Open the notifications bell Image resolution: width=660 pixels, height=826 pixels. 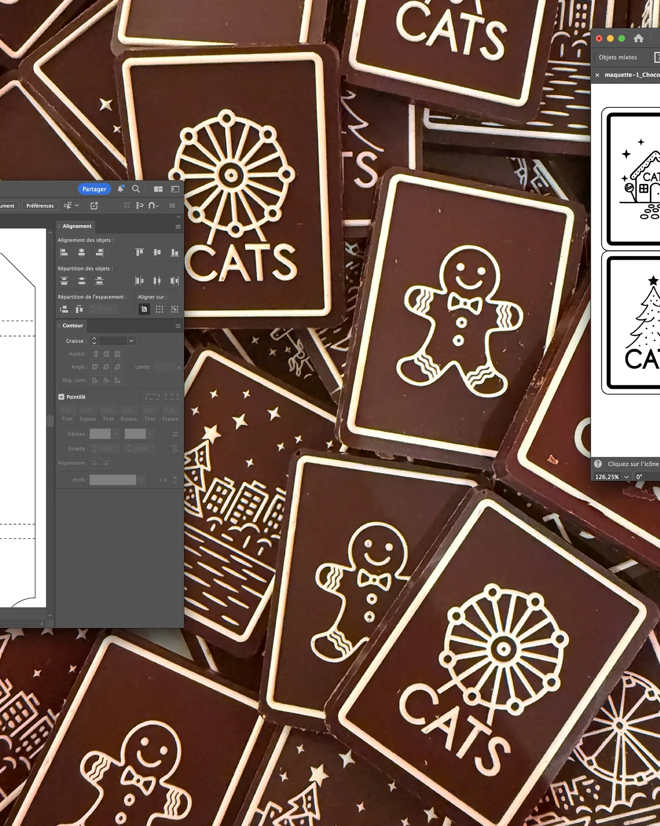click(121, 189)
